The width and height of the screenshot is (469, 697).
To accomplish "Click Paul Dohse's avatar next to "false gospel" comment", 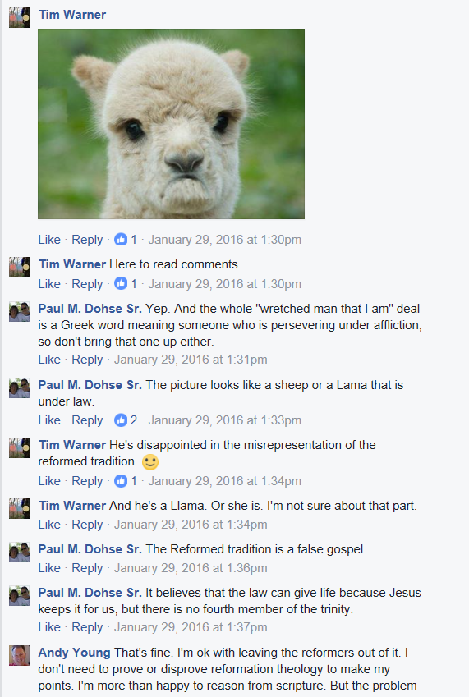I will [x=19, y=552].
